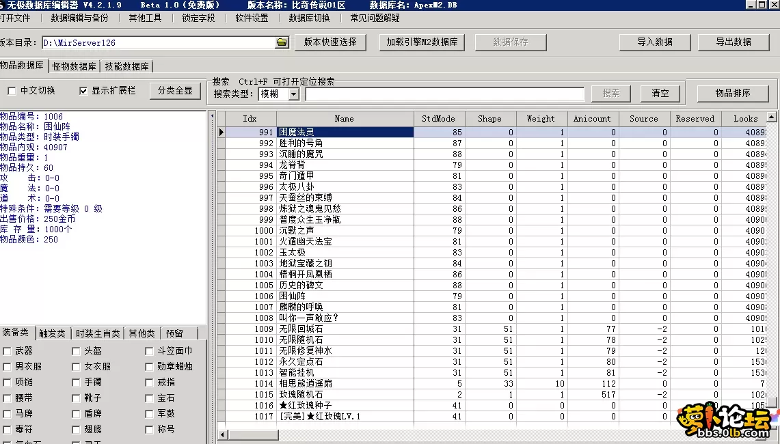Open the 打开文件 menu
Image resolution: width=780 pixels, height=444 pixels.
(15, 18)
